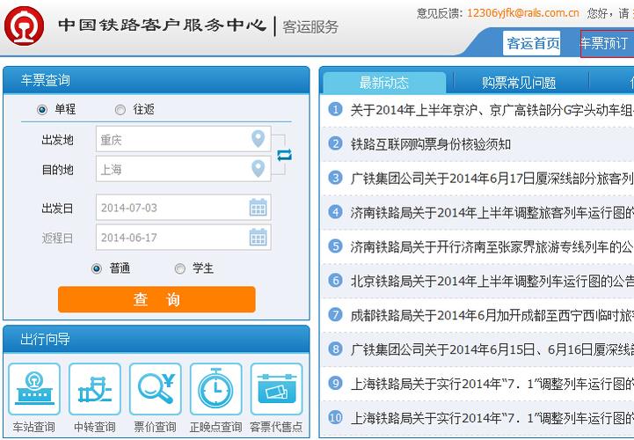This screenshot has width=634, height=440.
Task: Click the 车票查询 panel header
Action: [x=156, y=80]
